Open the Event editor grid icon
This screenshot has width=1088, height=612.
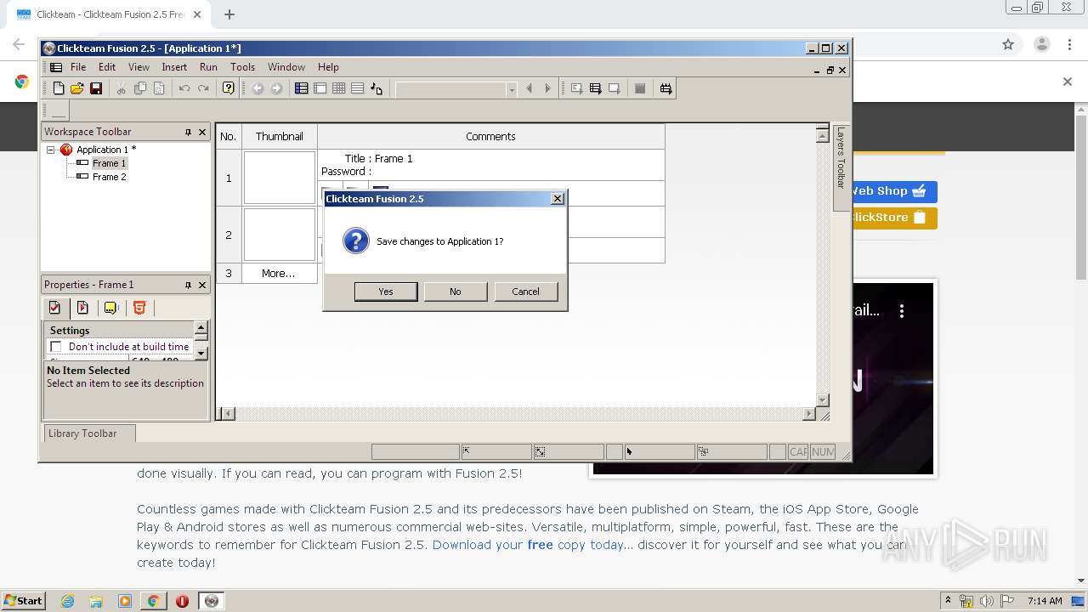[x=338, y=88]
